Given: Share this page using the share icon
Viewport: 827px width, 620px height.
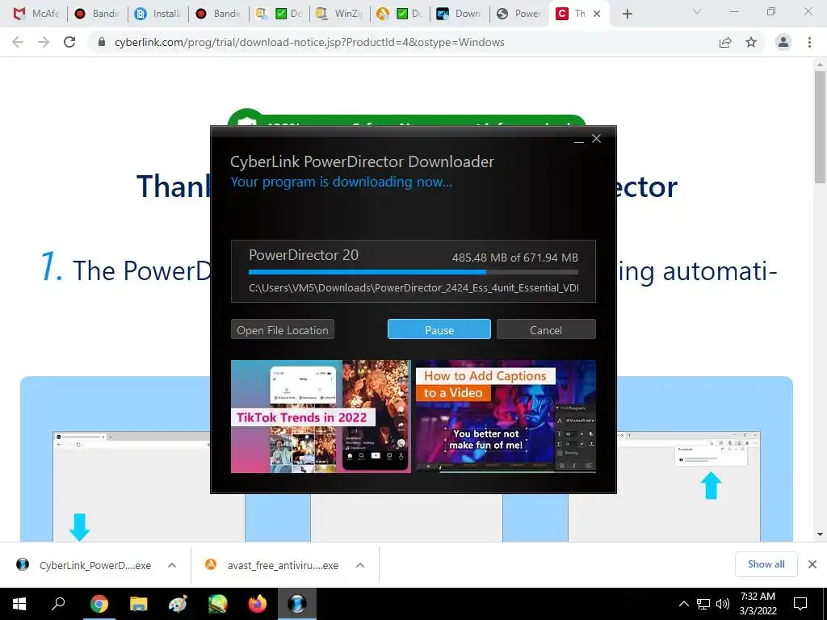Looking at the screenshot, I should (725, 42).
